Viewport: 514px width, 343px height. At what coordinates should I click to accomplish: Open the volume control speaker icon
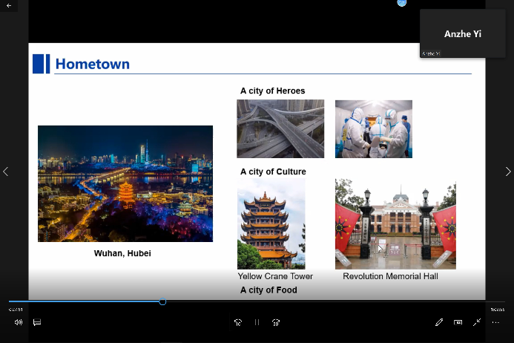click(19, 322)
